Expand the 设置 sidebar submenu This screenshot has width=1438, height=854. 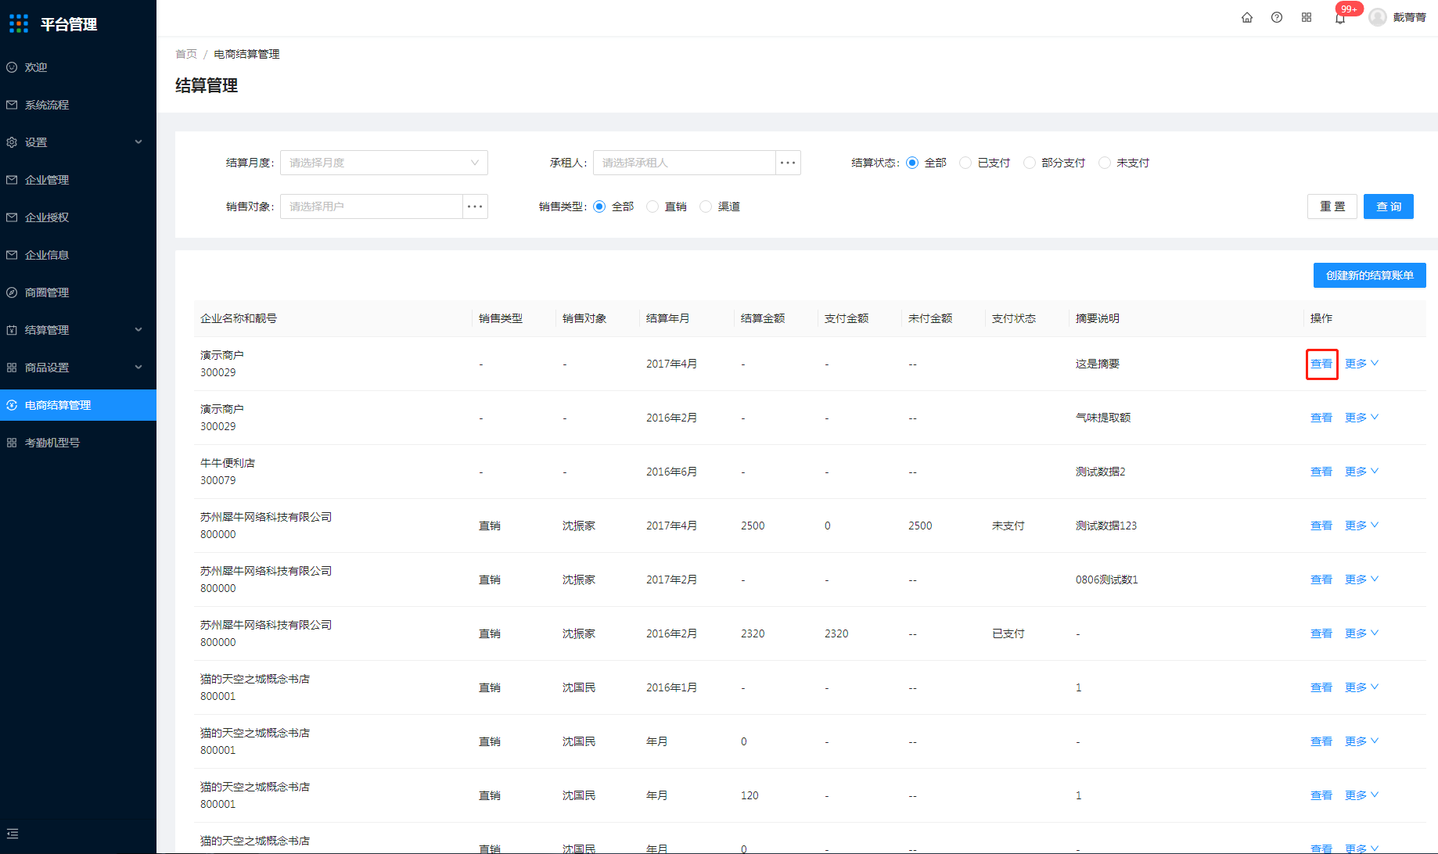click(x=138, y=142)
